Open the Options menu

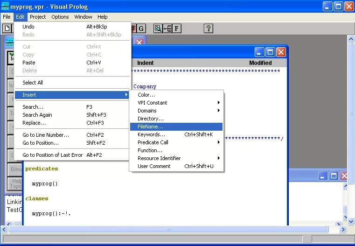[x=60, y=17]
